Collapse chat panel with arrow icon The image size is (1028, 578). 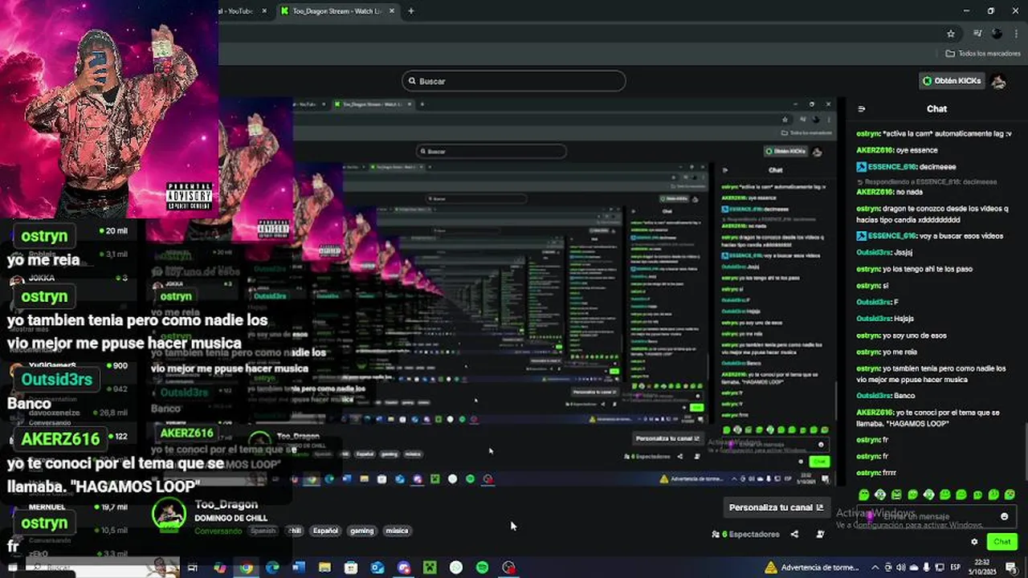point(862,109)
